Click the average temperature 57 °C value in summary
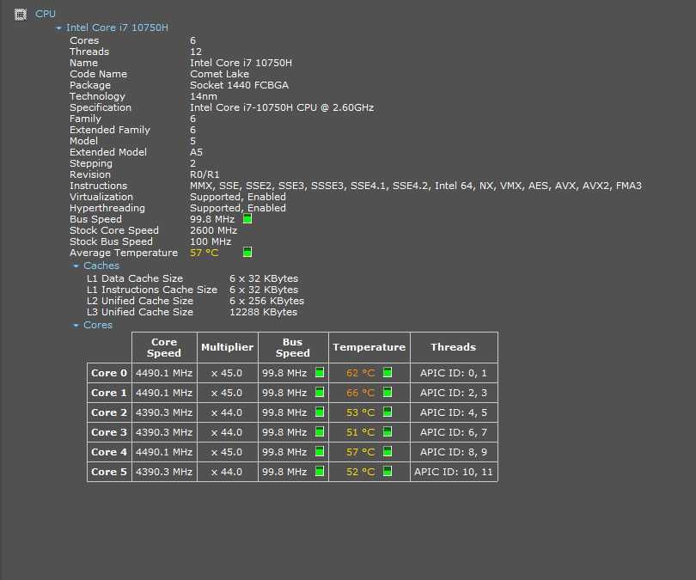696x580 pixels. [205, 253]
